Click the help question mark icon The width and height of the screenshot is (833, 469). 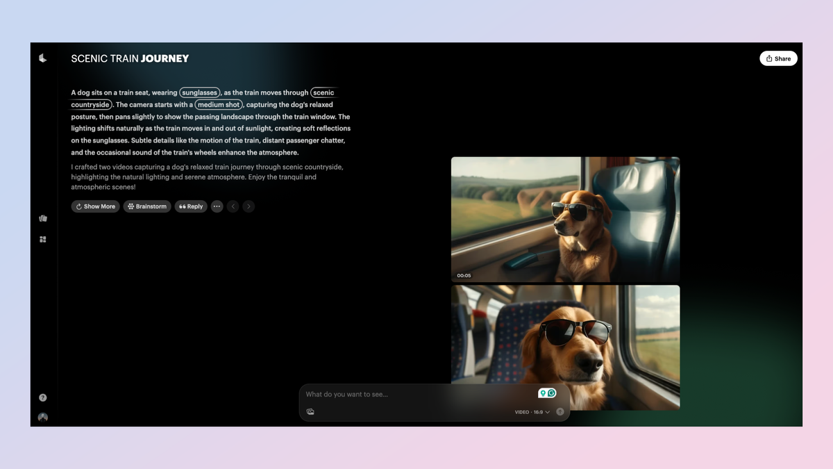tap(42, 397)
